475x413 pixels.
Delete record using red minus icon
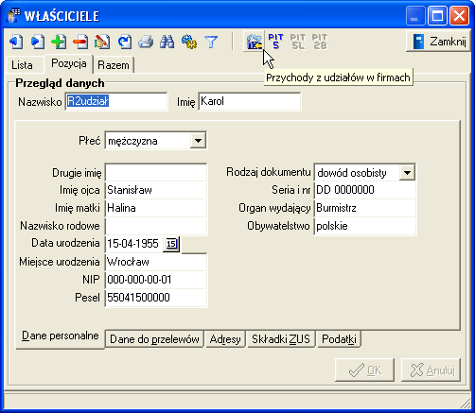pyautogui.click(x=80, y=42)
